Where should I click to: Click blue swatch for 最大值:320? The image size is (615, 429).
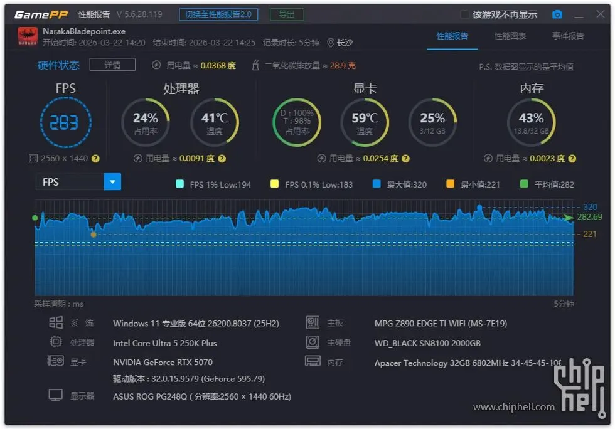point(377,184)
